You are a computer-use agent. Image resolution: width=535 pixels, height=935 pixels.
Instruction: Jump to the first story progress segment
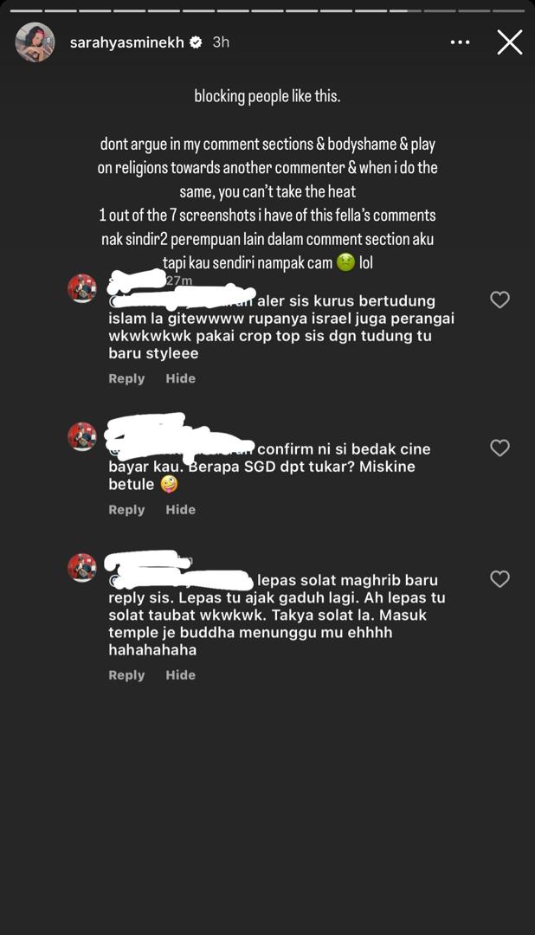click(25, 10)
